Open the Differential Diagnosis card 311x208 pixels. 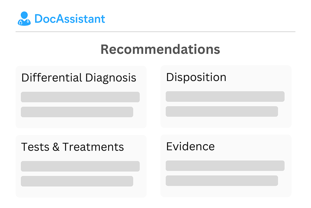tap(81, 97)
